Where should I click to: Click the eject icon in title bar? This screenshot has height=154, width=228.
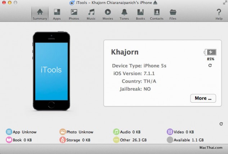click(x=155, y=3)
